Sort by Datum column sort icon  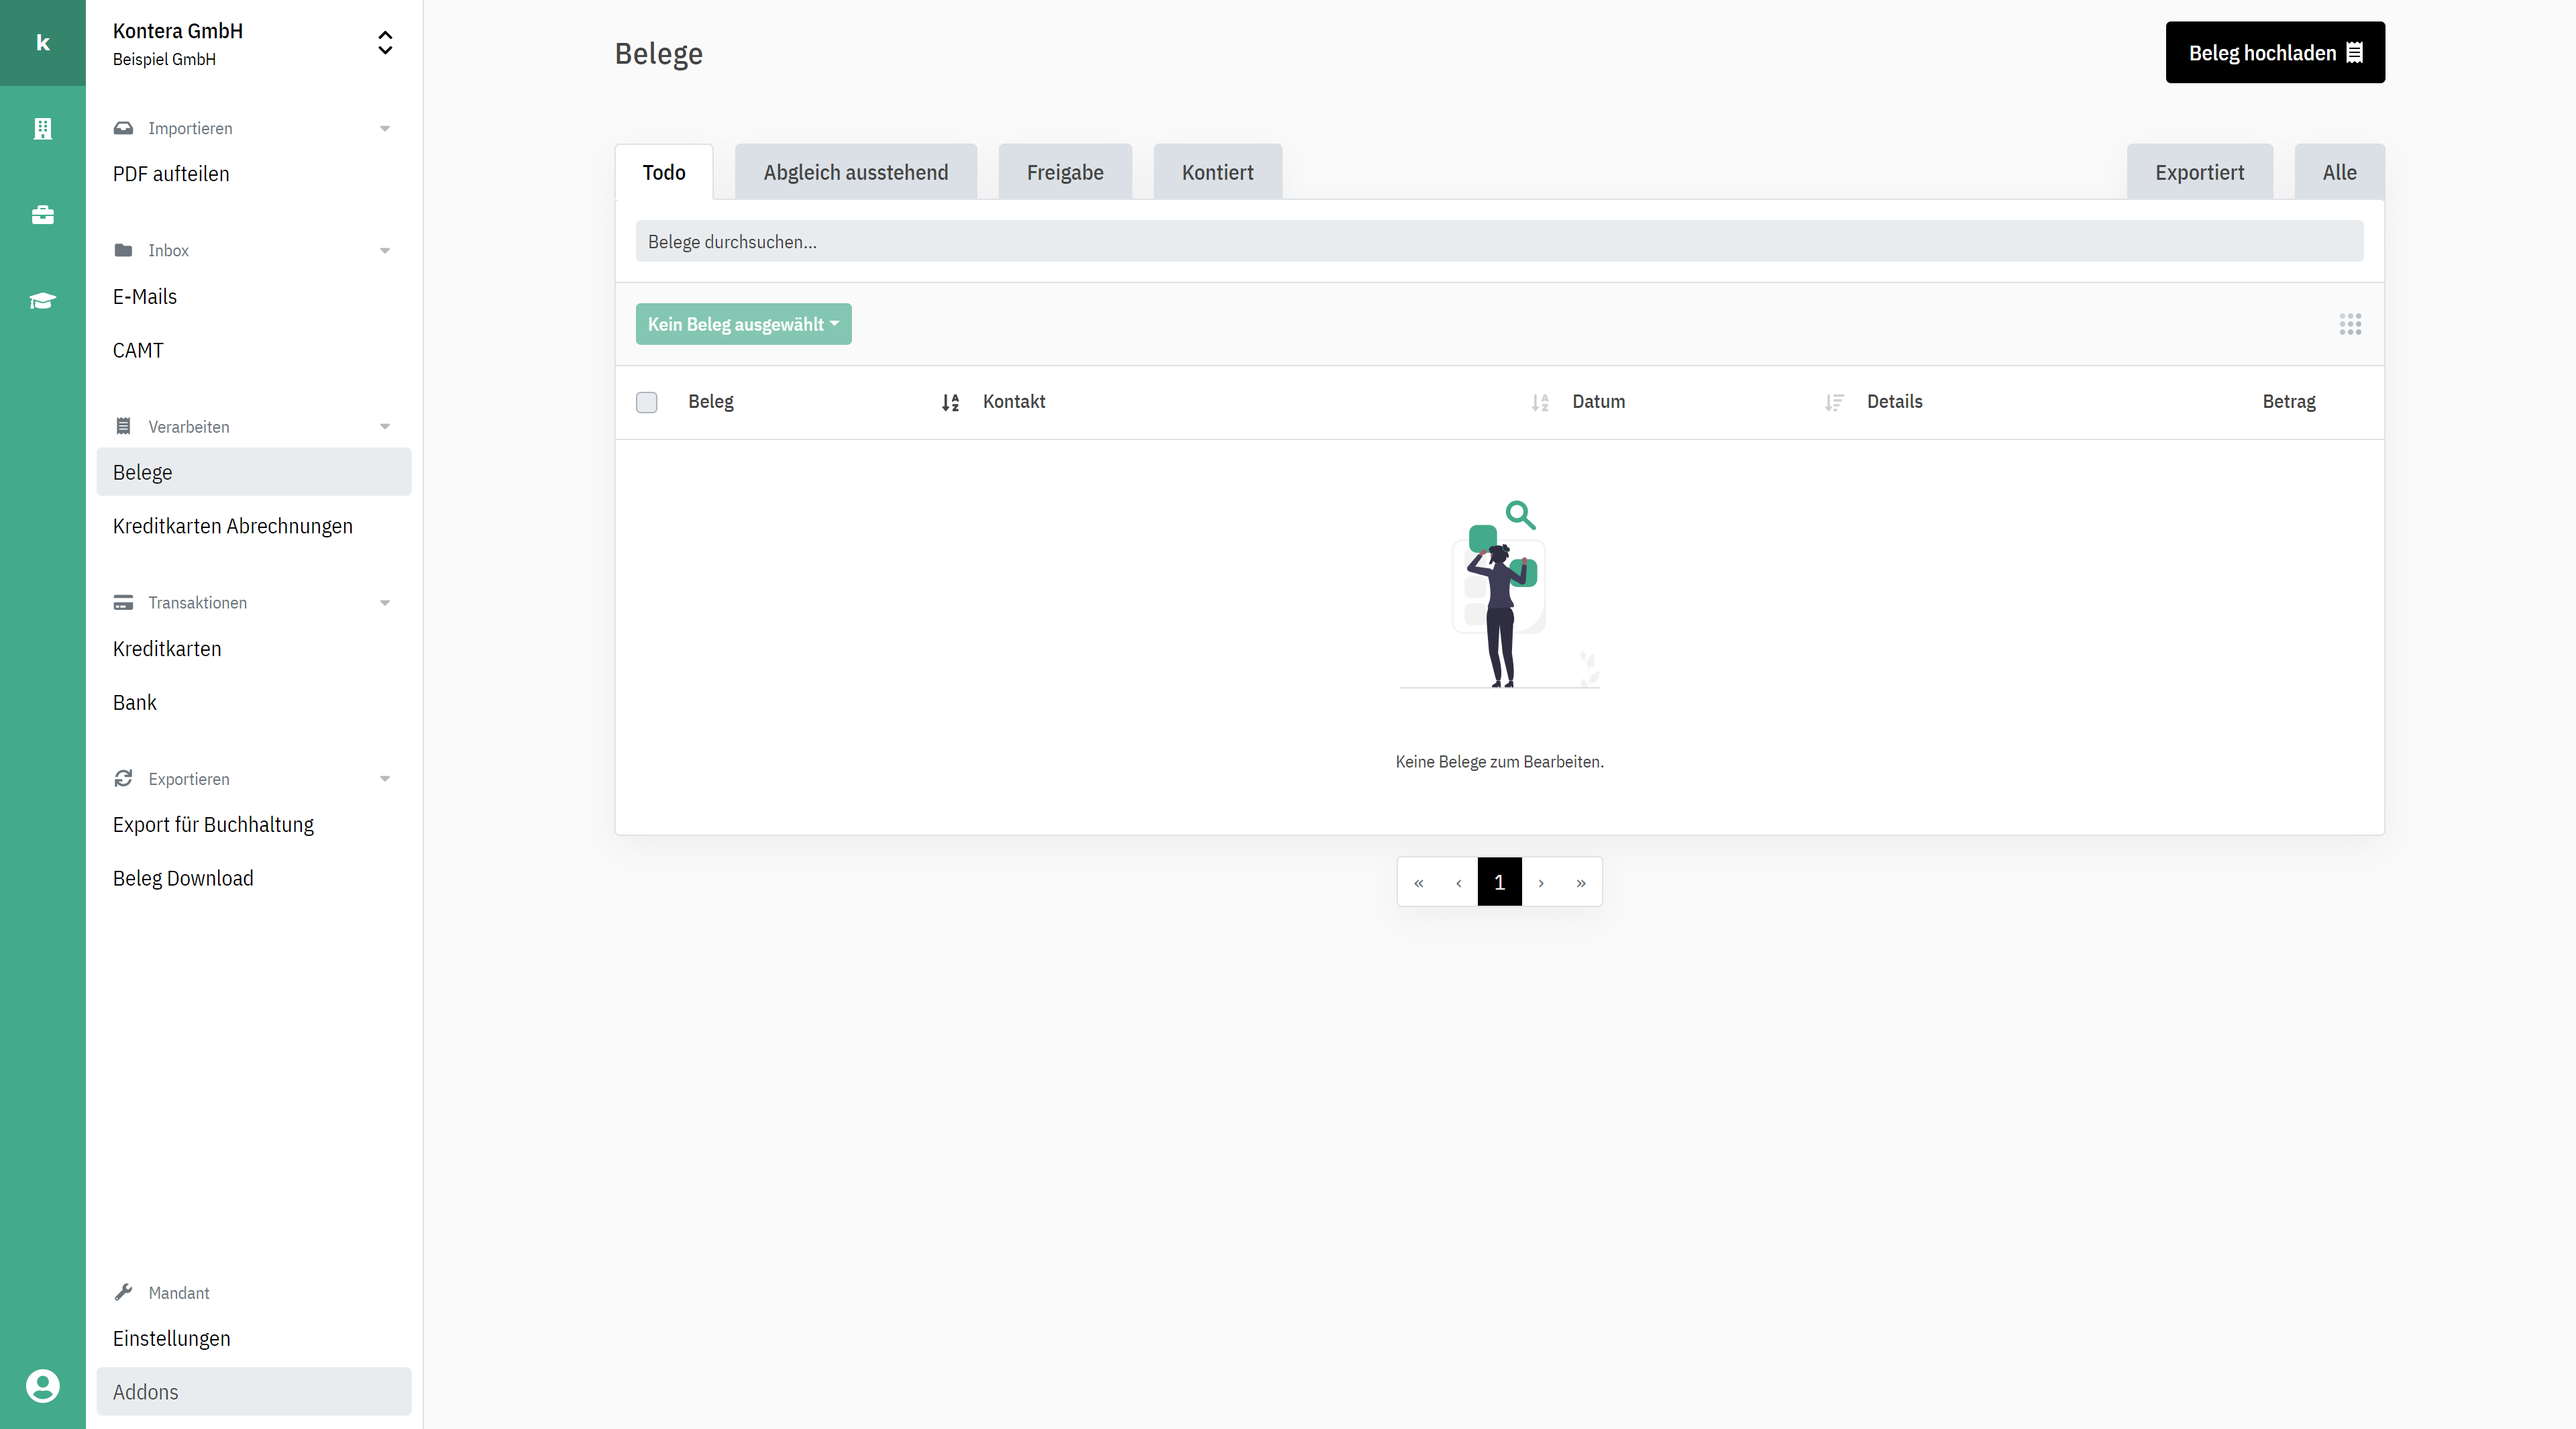(x=1834, y=402)
